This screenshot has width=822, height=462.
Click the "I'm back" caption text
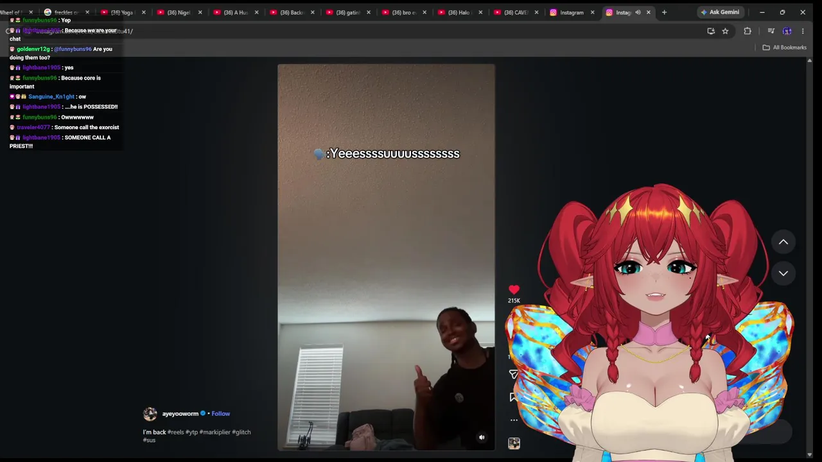point(154,432)
